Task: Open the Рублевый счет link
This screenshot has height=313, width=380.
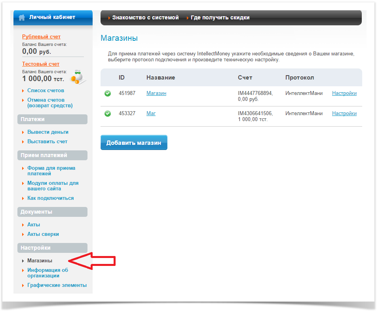Action: [x=41, y=36]
